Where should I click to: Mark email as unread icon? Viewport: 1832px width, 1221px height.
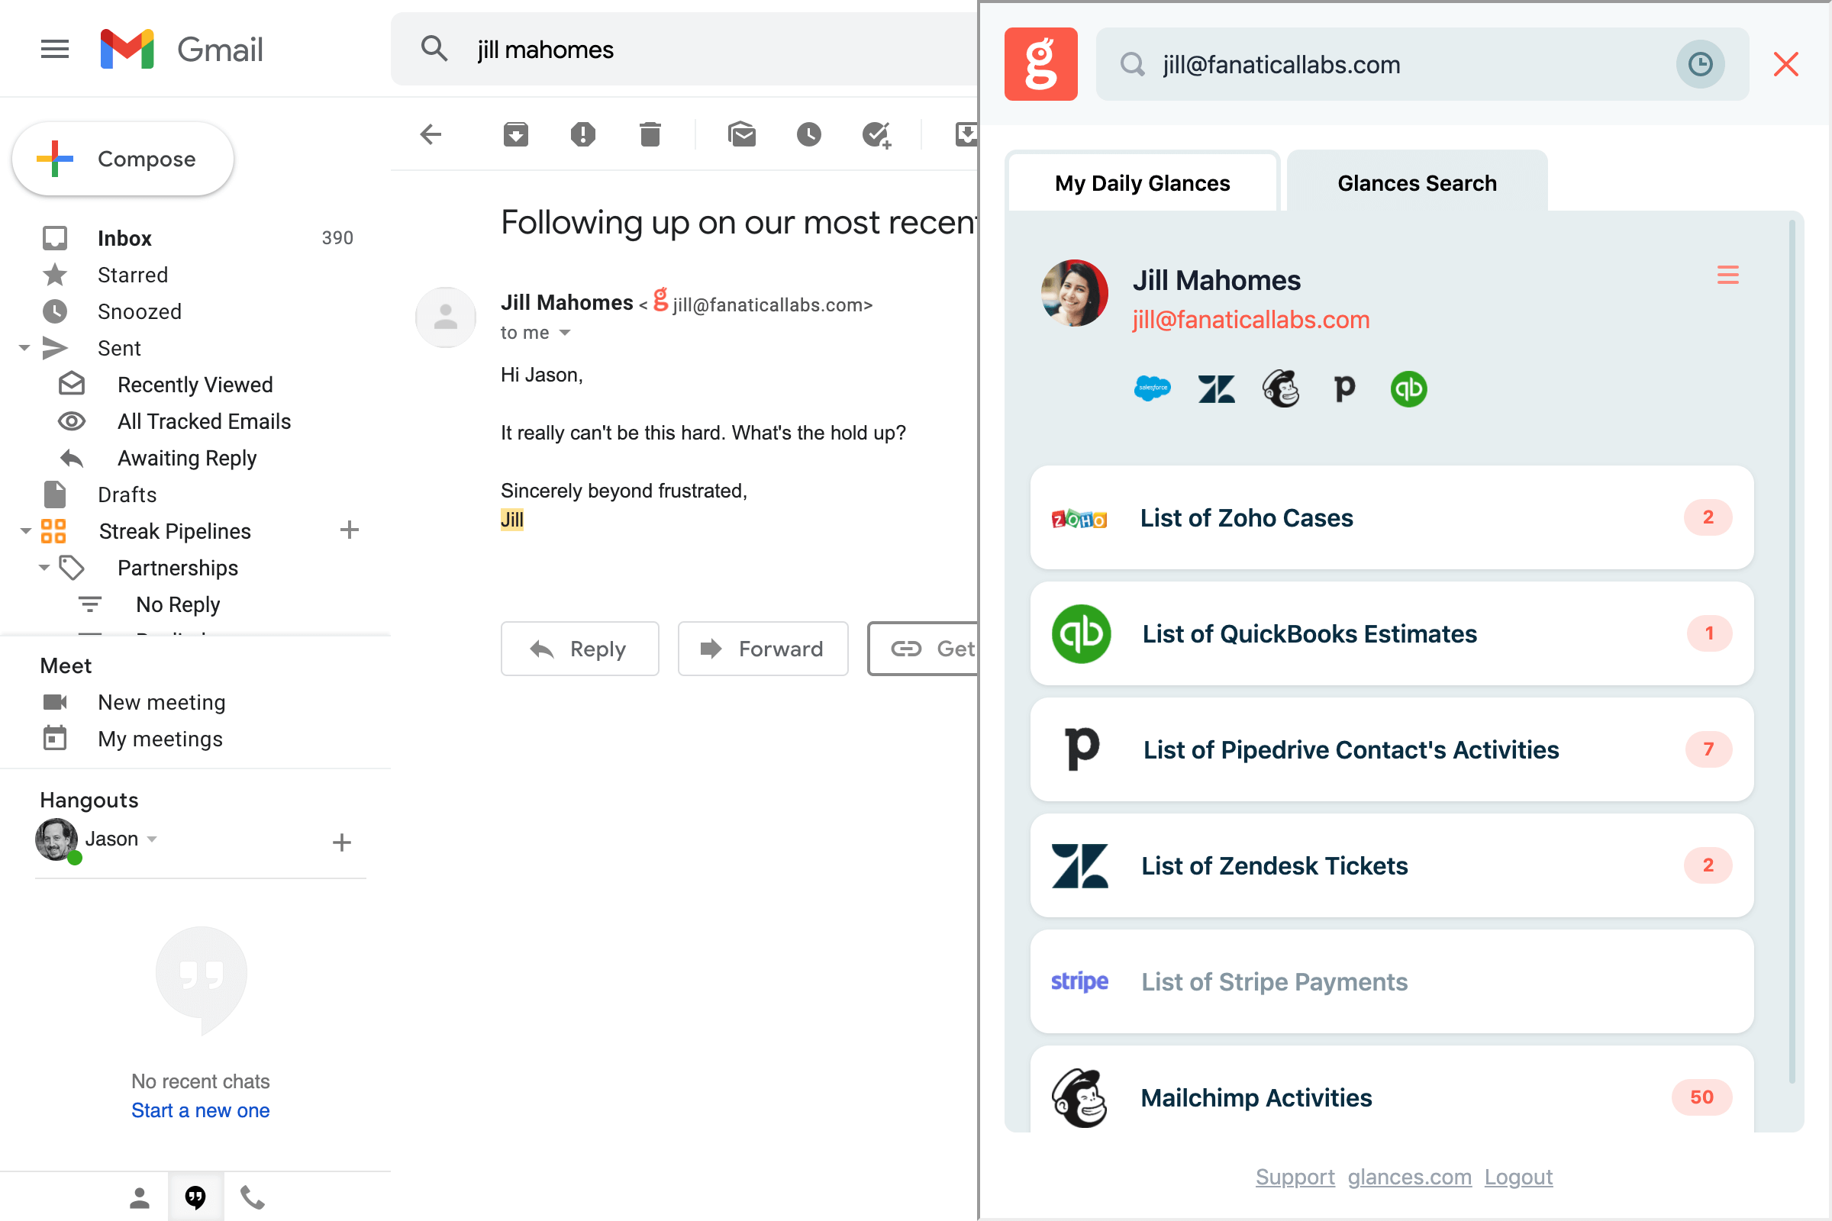pyautogui.click(x=741, y=135)
